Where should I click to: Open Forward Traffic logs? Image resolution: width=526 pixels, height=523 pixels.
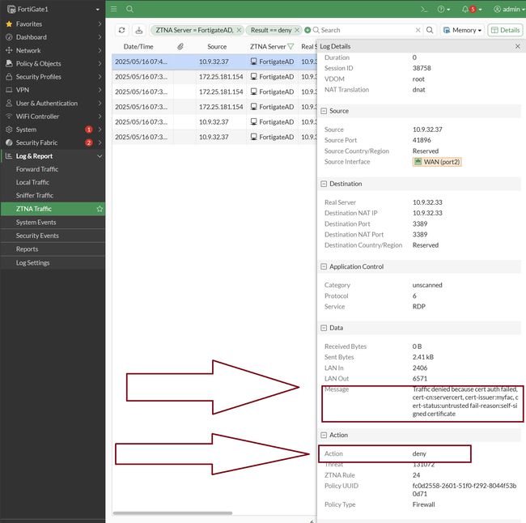click(37, 169)
